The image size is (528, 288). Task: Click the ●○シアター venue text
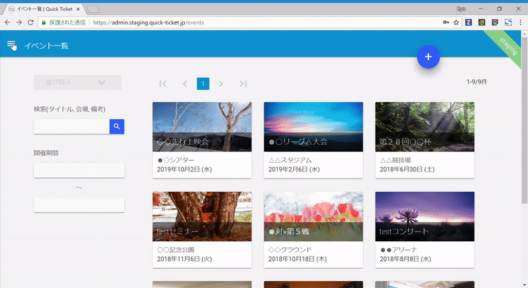coord(176,160)
